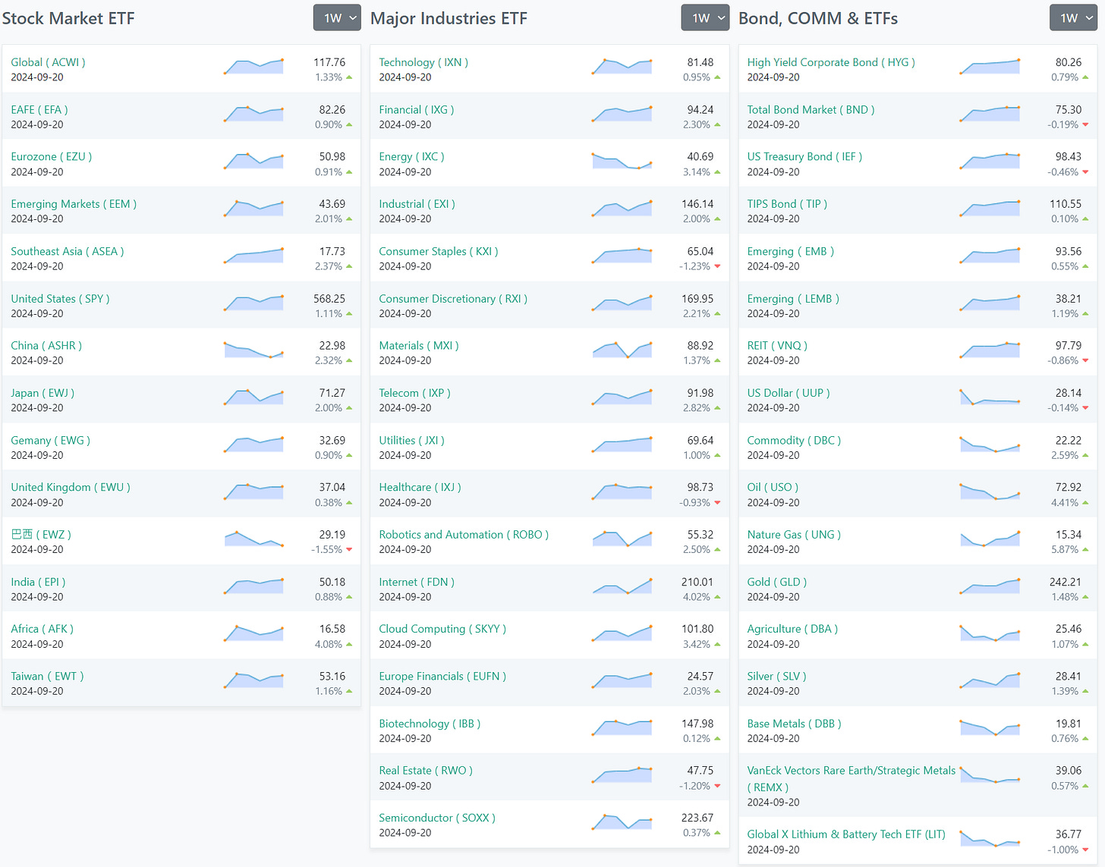Open the Major Industries ETF 1W dropdown
This screenshot has height=867, width=1105.
tap(705, 18)
